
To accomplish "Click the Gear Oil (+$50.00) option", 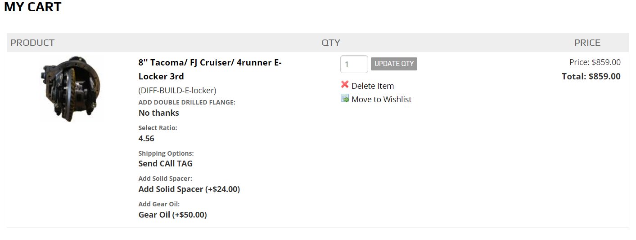I will coord(172,214).
